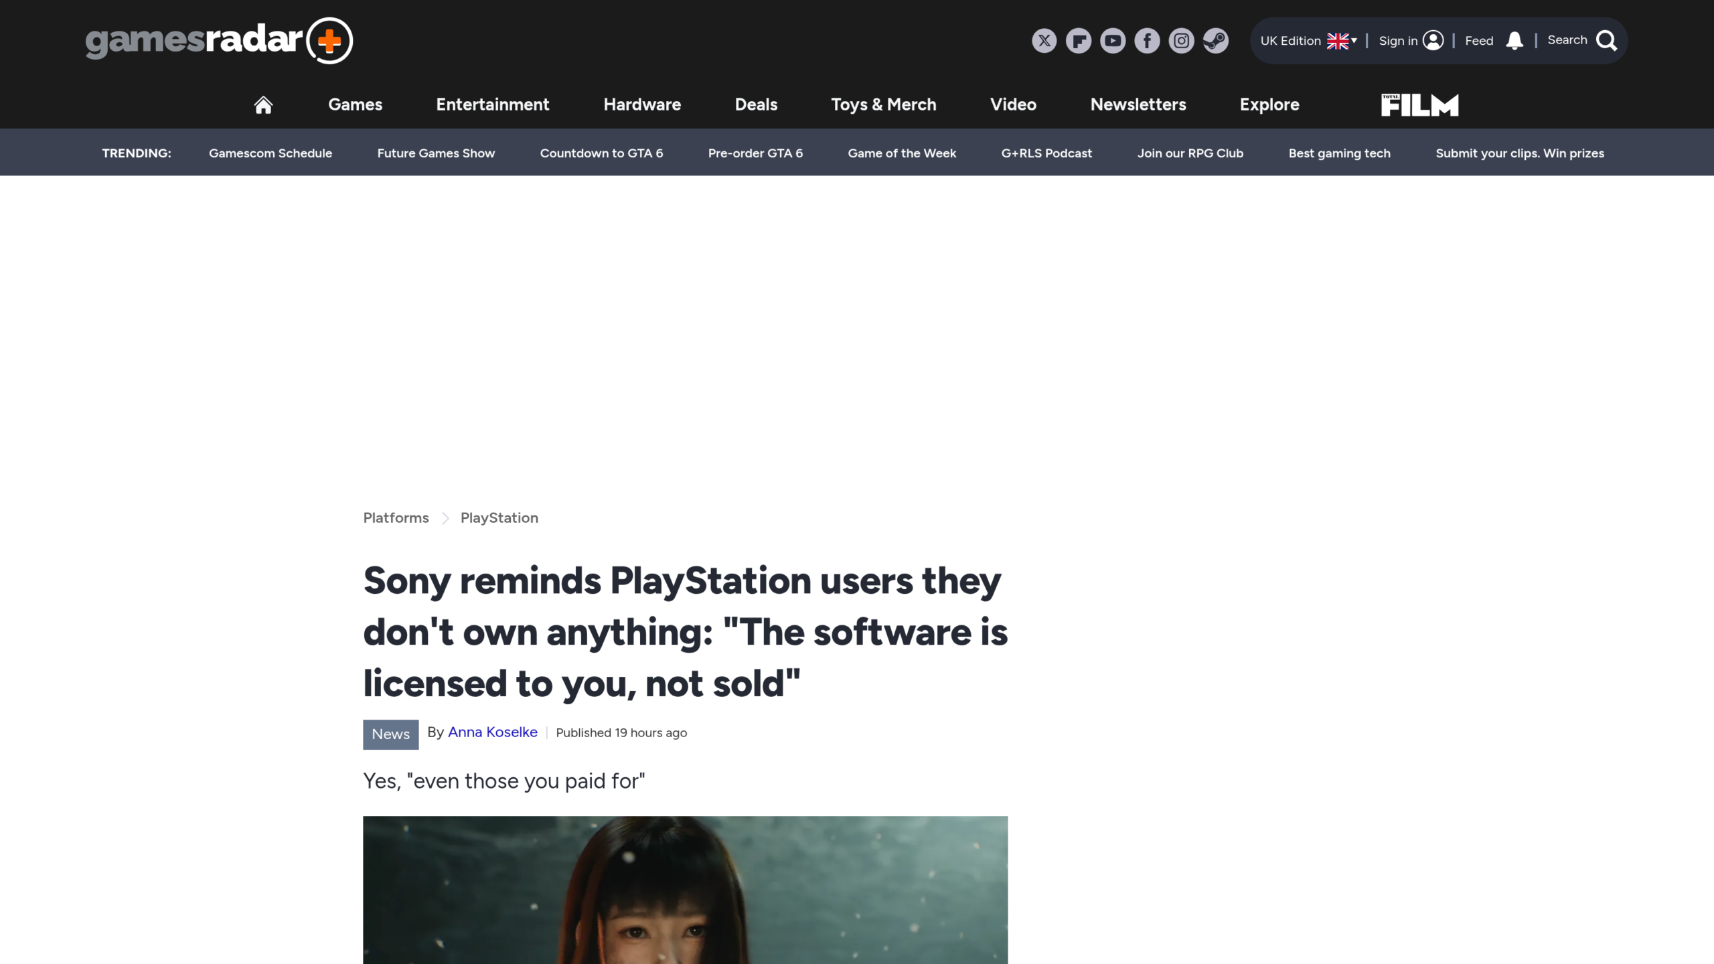This screenshot has width=1714, height=964.
Task: Click the Search magnifier icon
Action: click(1606, 41)
